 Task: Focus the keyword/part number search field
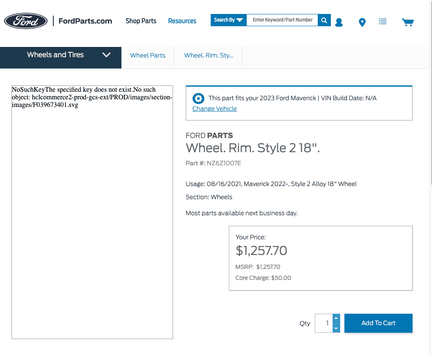point(282,20)
